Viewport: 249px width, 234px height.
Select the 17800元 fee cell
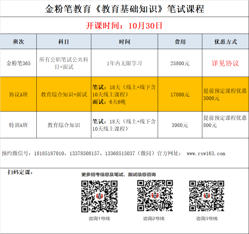pyautogui.click(x=180, y=95)
